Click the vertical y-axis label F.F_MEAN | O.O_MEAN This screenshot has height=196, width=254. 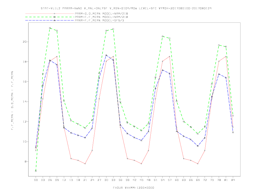[12, 101]
